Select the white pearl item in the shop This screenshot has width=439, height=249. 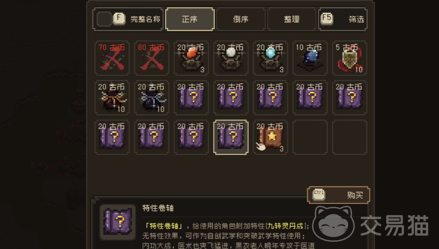(231, 58)
